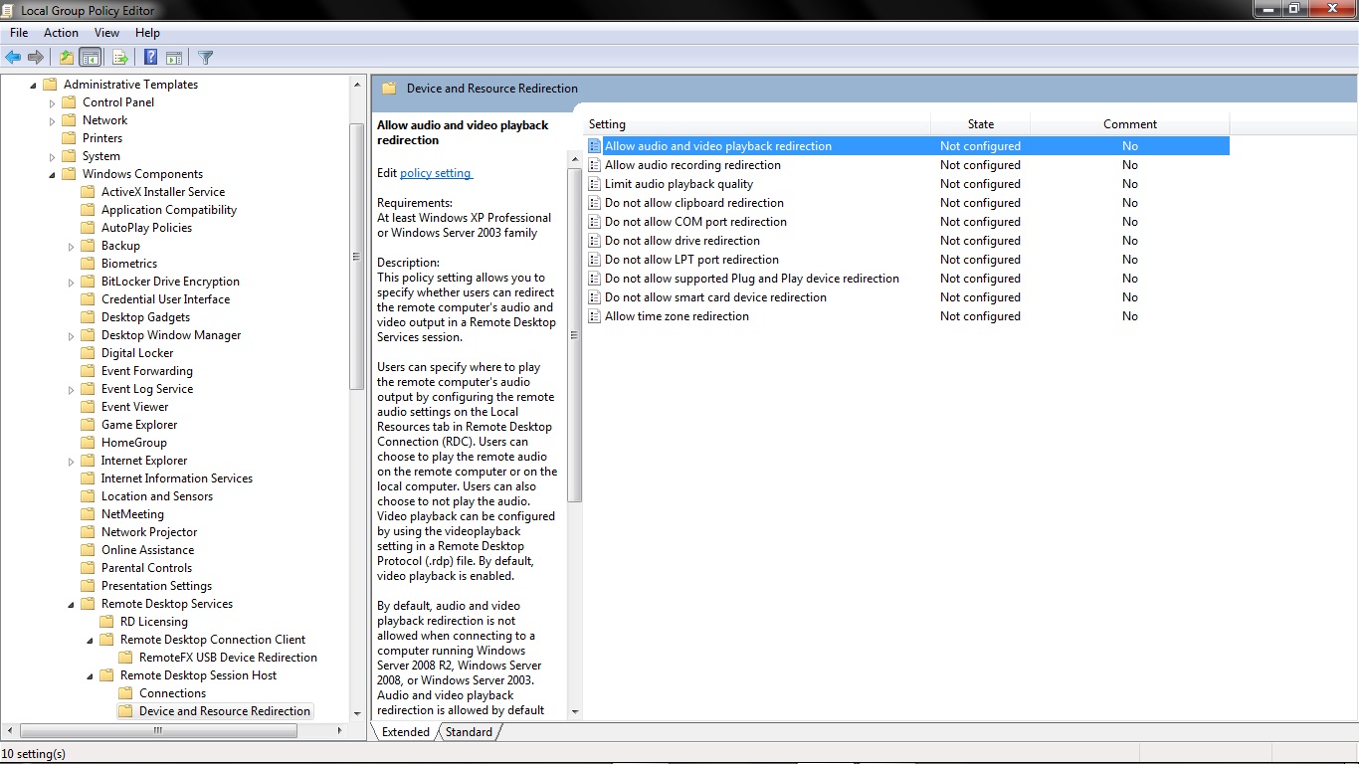The height and width of the screenshot is (764, 1359).
Task: Click the Filter funnel icon
Action: click(x=206, y=58)
